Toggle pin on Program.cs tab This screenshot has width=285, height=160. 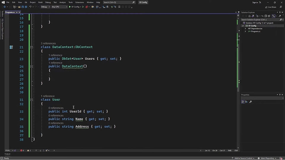(17, 12)
